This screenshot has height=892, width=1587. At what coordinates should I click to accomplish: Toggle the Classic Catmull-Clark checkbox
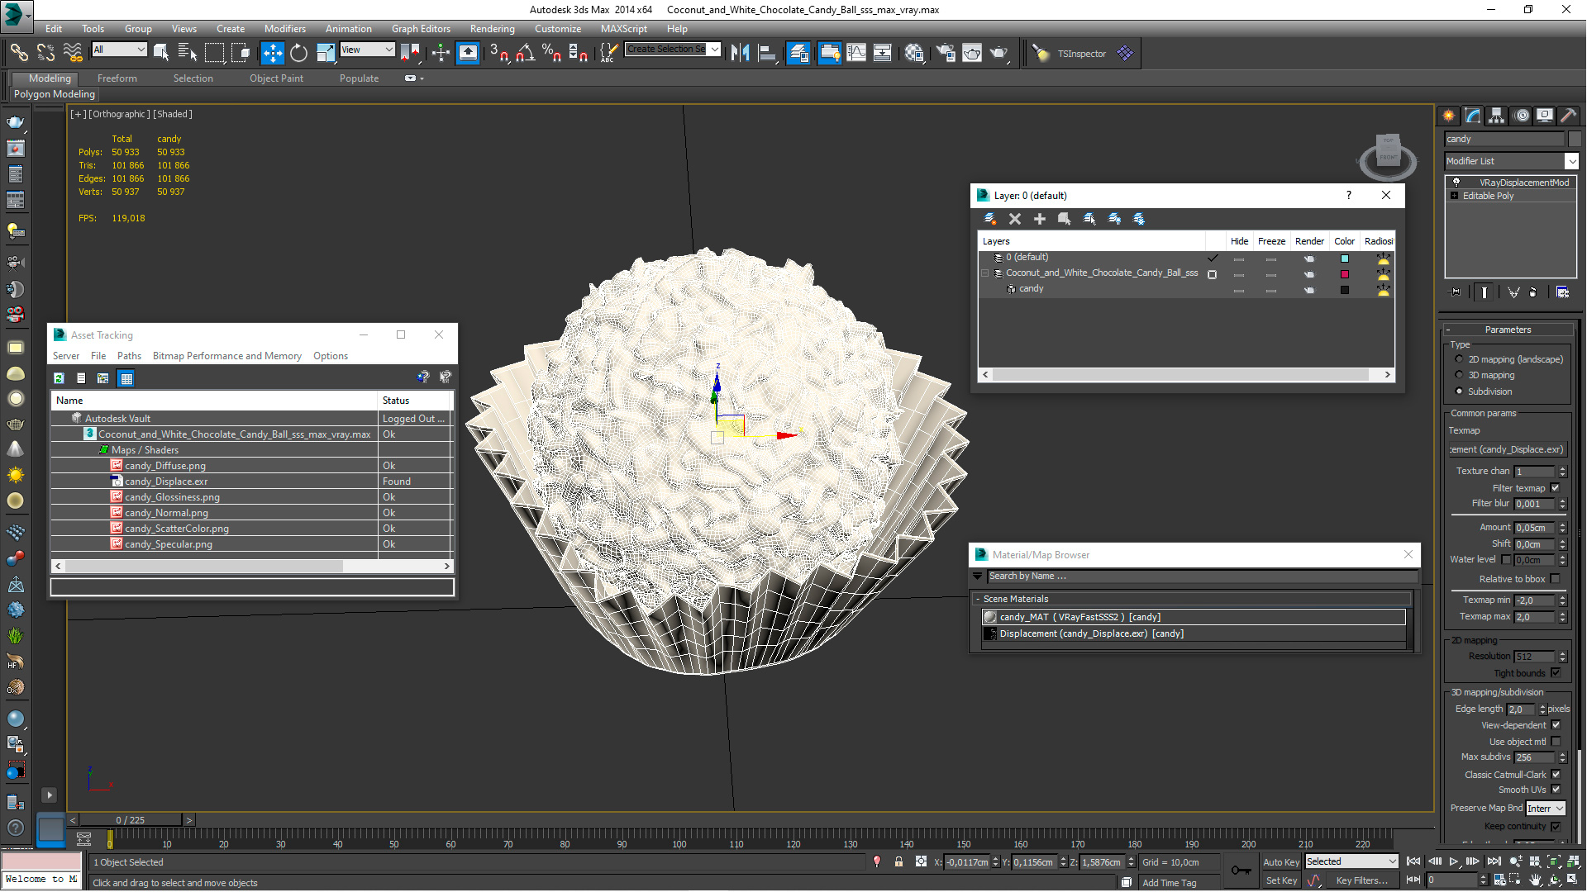[1555, 775]
